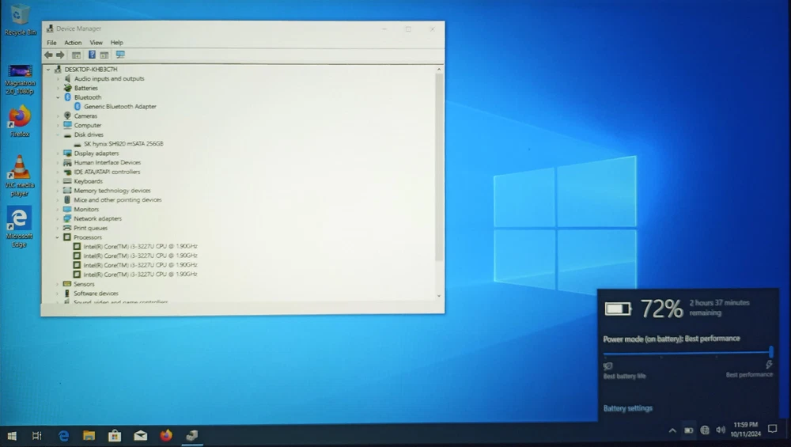Expand the Display adapters category
The height and width of the screenshot is (447, 791).
tap(58, 153)
